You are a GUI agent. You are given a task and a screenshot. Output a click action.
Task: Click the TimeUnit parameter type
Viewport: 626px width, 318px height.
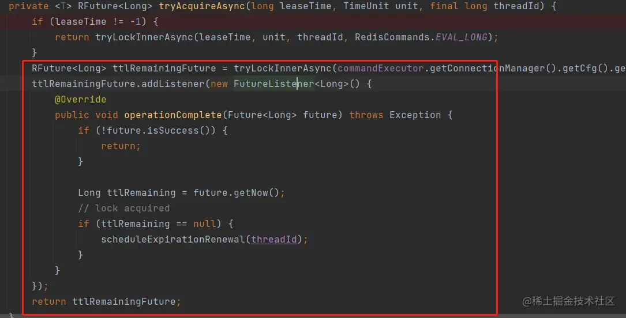click(366, 6)
